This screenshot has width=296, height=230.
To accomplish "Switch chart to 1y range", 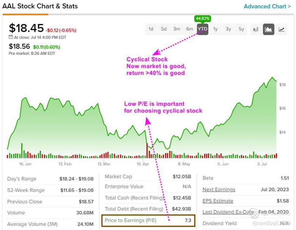I will tap(216, 29).
